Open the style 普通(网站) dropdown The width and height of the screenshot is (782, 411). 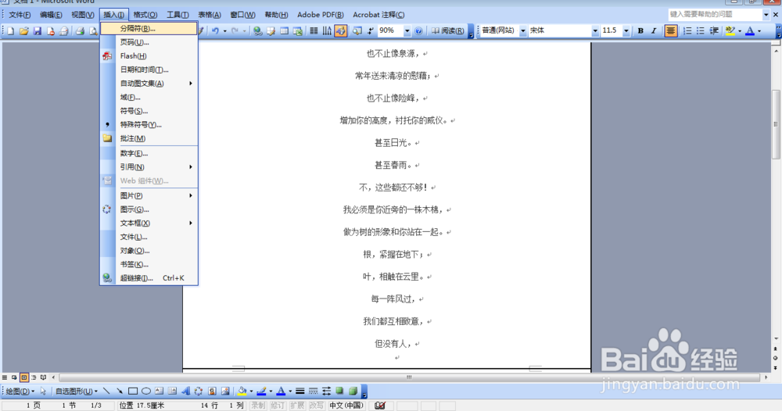(522, 31)
